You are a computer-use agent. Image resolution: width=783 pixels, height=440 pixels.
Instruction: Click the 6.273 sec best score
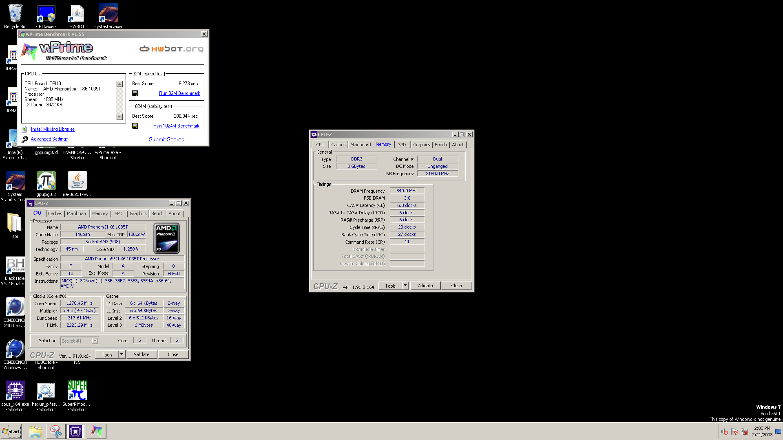(x=188, y=84)
